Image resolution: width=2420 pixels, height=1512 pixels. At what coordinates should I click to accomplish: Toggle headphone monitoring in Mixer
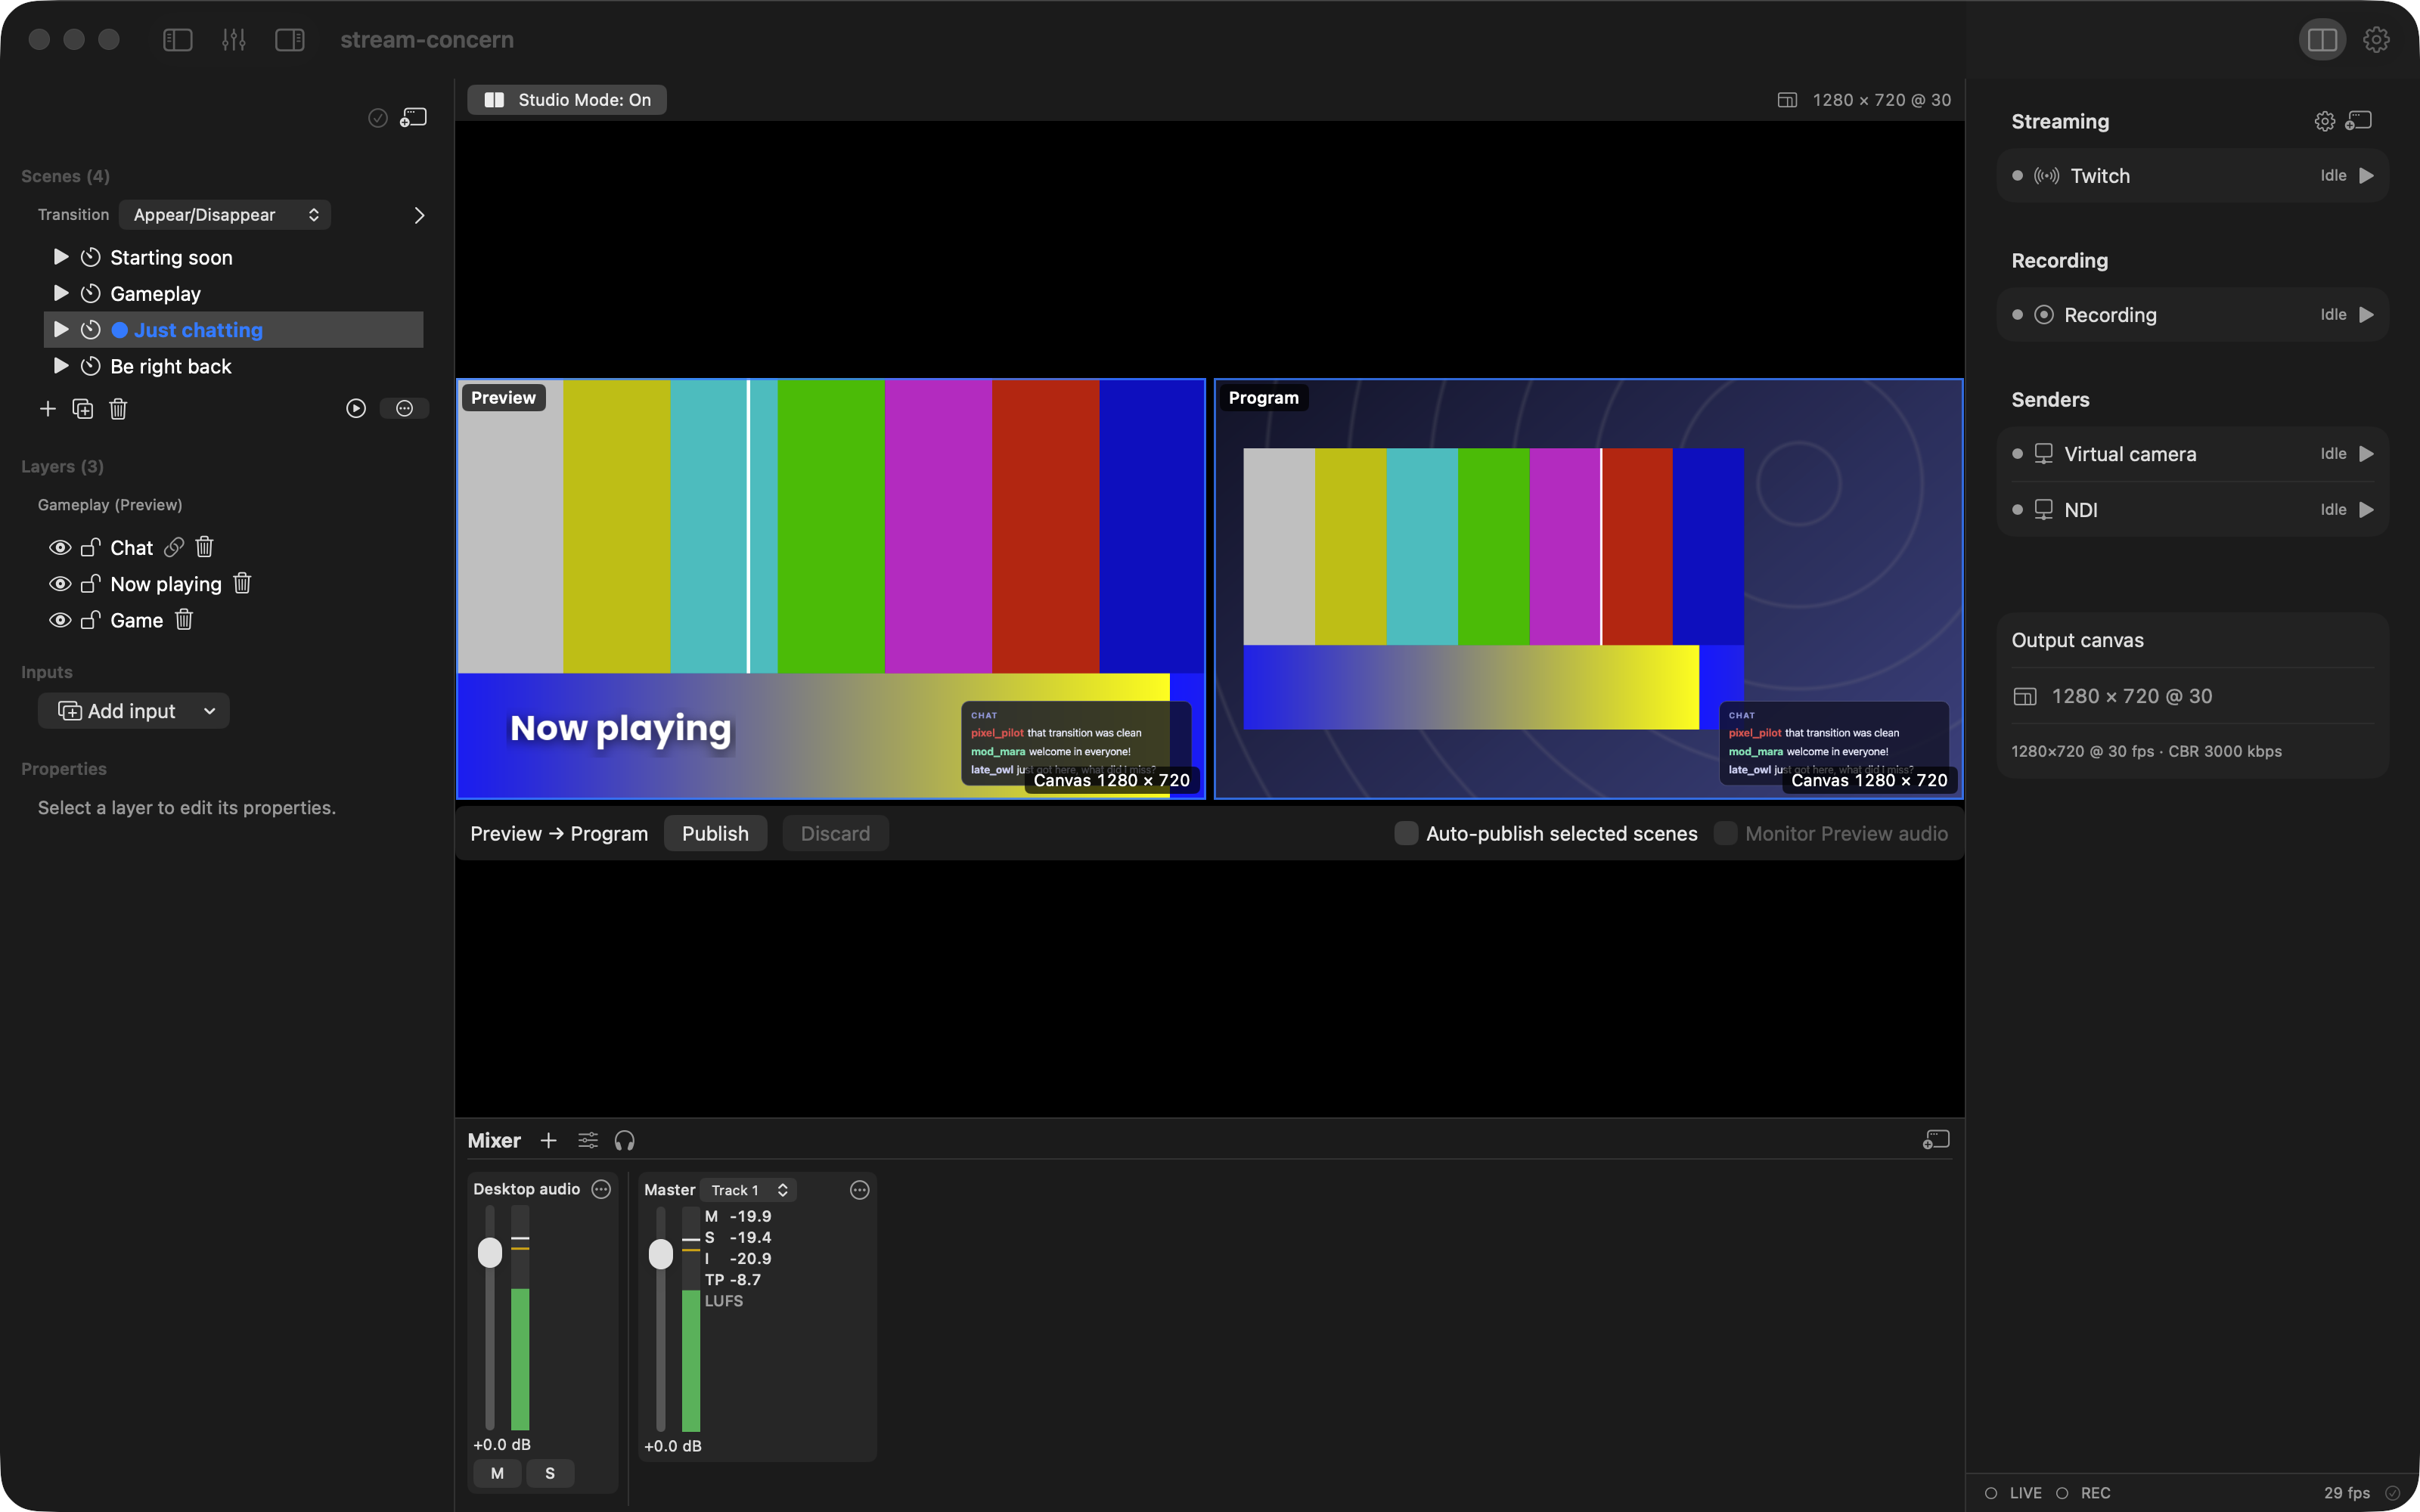tap(625, 1140)
